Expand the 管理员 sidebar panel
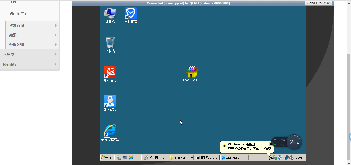Viewport: 351px width, 165px height. [30, 54]
